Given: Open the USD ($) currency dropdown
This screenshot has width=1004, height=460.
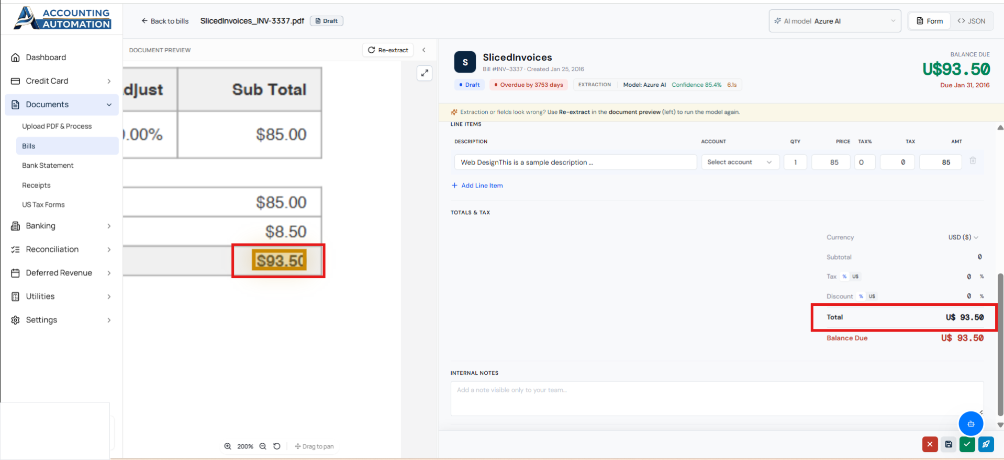Looking at the screenshot, I should 963,237.
